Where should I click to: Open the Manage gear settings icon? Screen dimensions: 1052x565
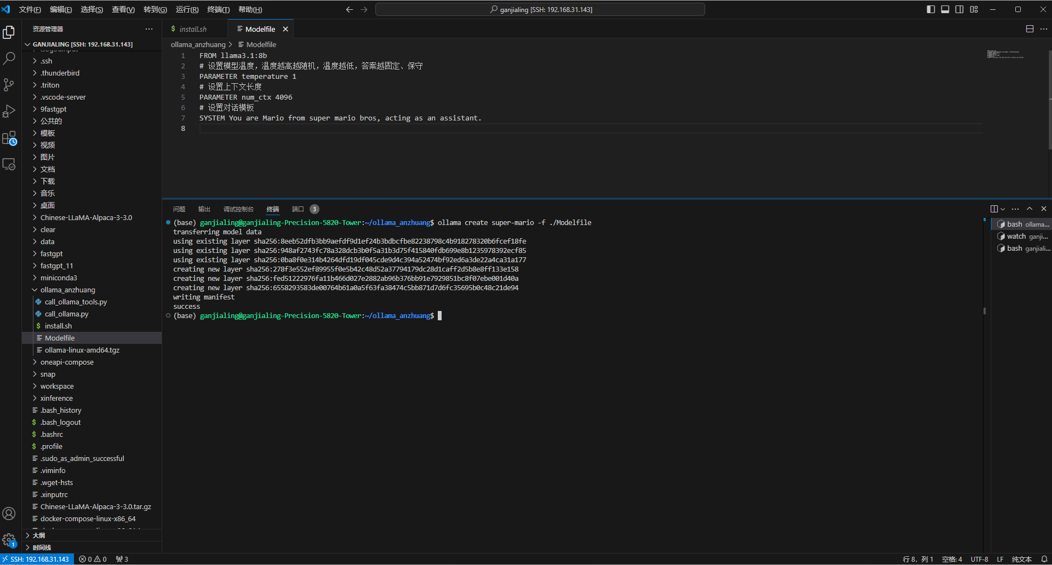(x=9, y=540)
